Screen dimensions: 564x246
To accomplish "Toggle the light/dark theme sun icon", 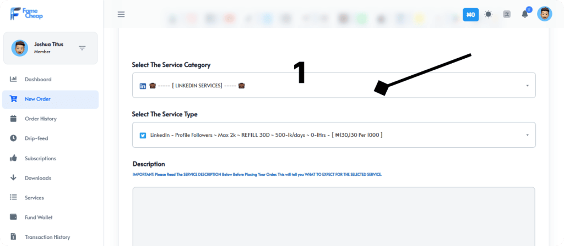I will [488, 14].
